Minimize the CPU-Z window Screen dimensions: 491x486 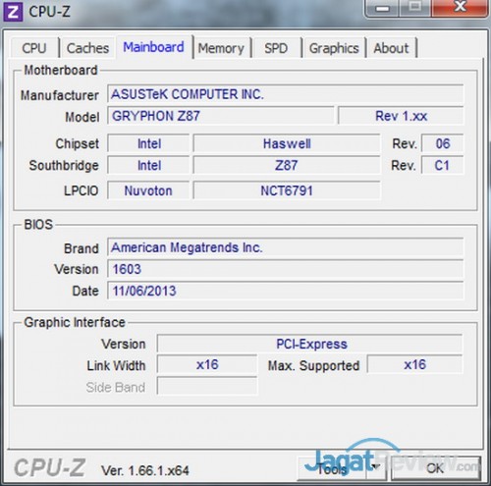[x=382, y=9]
